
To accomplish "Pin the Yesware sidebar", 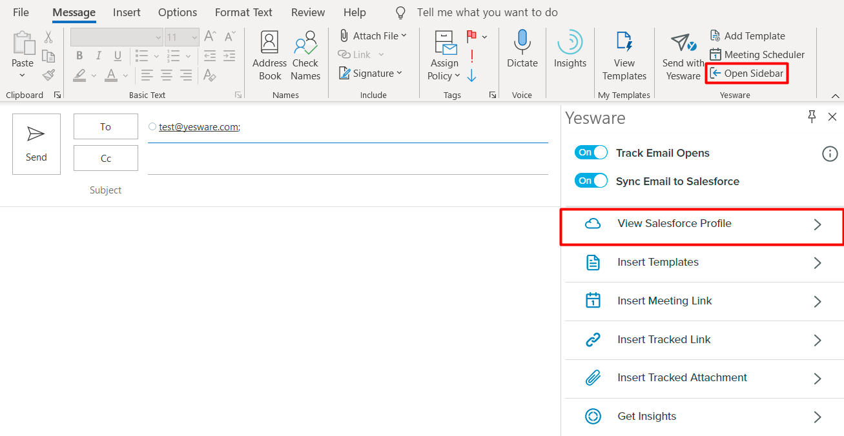I will tap(812, 117).
